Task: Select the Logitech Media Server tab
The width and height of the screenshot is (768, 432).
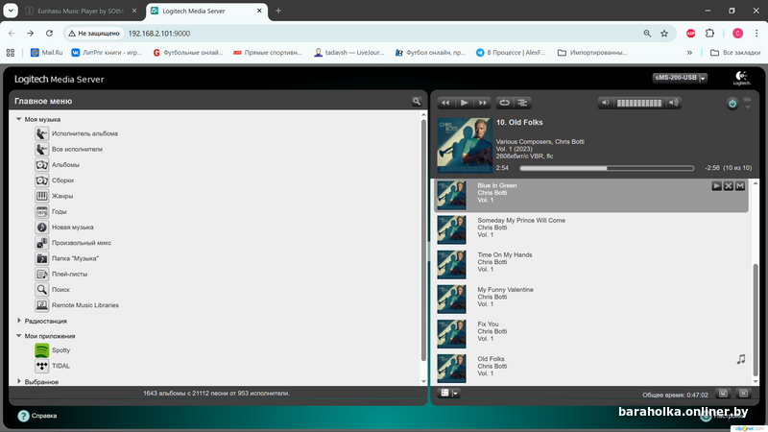Action: pyautogui.click(x=206, y=11)
